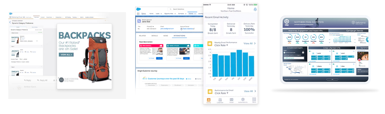Open the Sales app launcher grid icon
This screenshot has width=385, height=114.
[138, 14]
